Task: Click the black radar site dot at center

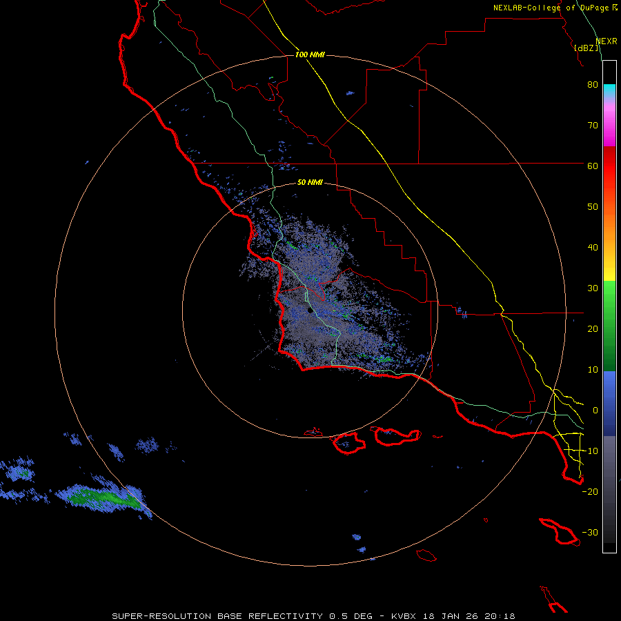Action: coord(310,310)
